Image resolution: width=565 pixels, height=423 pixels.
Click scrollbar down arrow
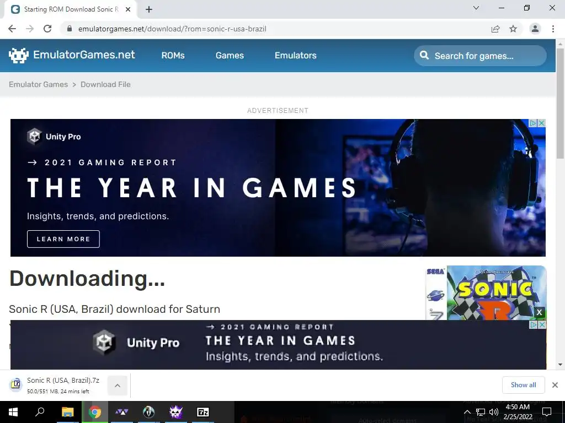point(560,365)
